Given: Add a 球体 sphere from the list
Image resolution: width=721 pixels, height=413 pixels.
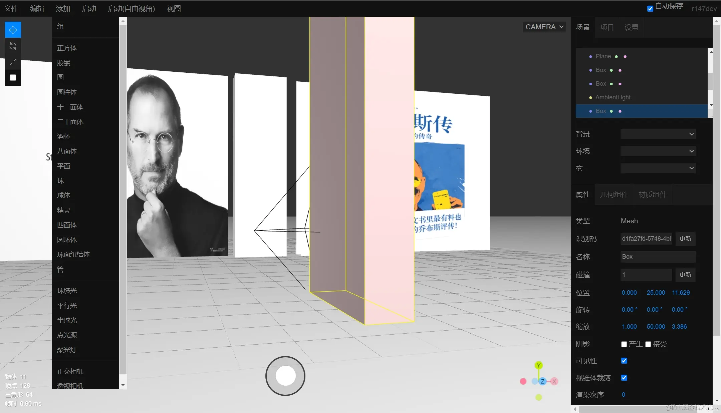Looking at the screenshot, I should 64,195.
